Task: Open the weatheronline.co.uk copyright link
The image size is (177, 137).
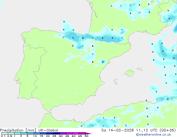Action: pos(153,134)
